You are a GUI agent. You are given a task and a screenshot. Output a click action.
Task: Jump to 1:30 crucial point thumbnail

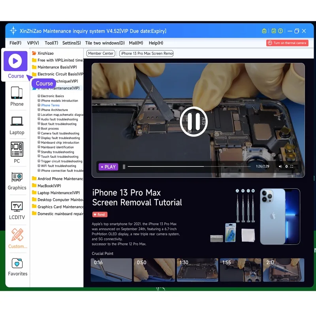(197, 270)
